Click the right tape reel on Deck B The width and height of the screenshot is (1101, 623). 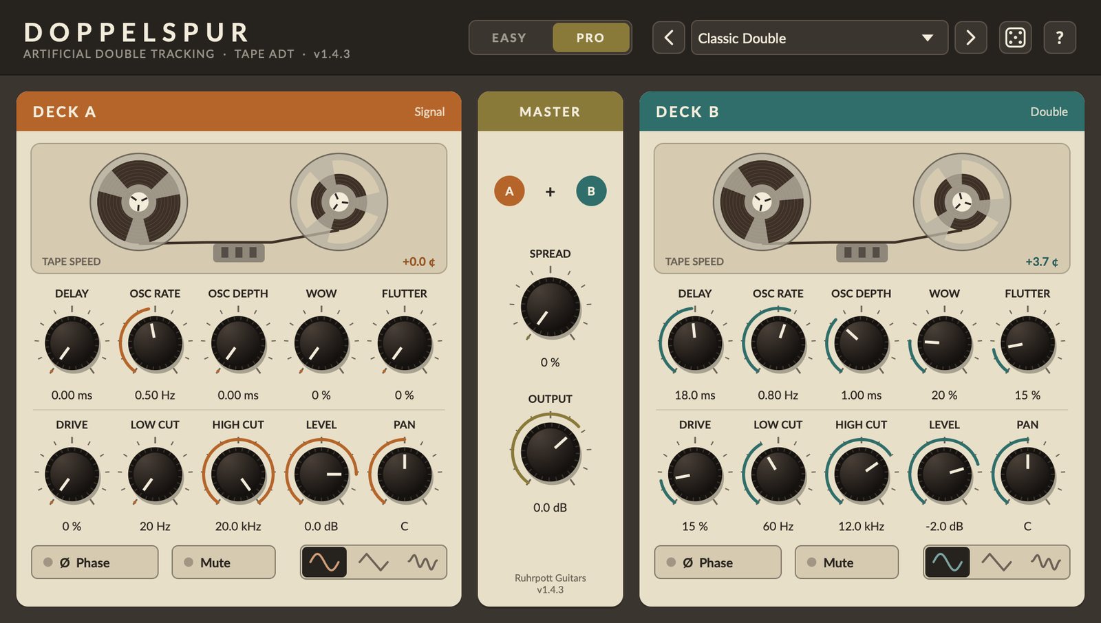point(962,201)
